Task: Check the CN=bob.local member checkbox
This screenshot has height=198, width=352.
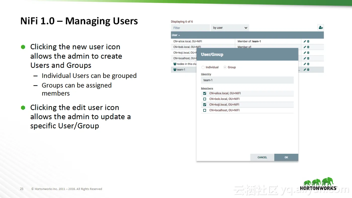Action: pyautogui.click(x=205, y=99)
